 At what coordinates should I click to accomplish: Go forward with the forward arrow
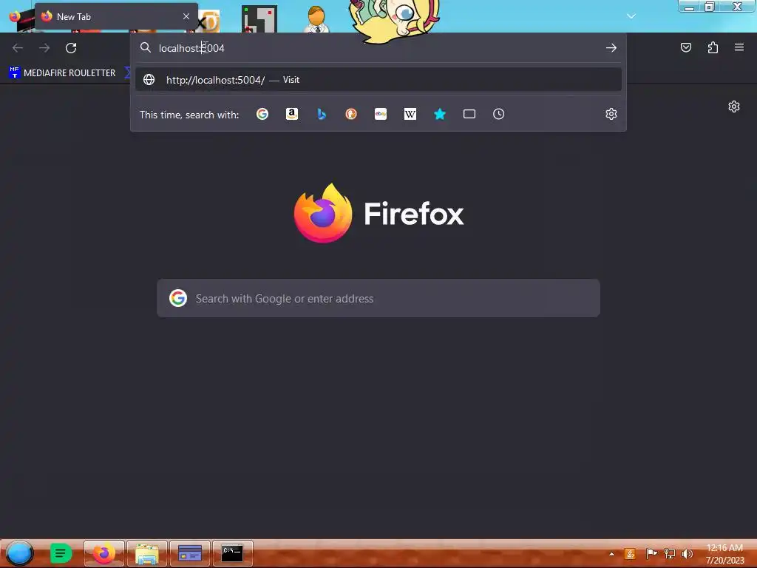click(44, 48)
